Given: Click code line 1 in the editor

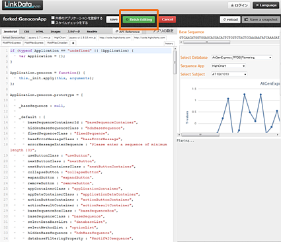Looking at the screenshot, I should (x=91, y=51).
